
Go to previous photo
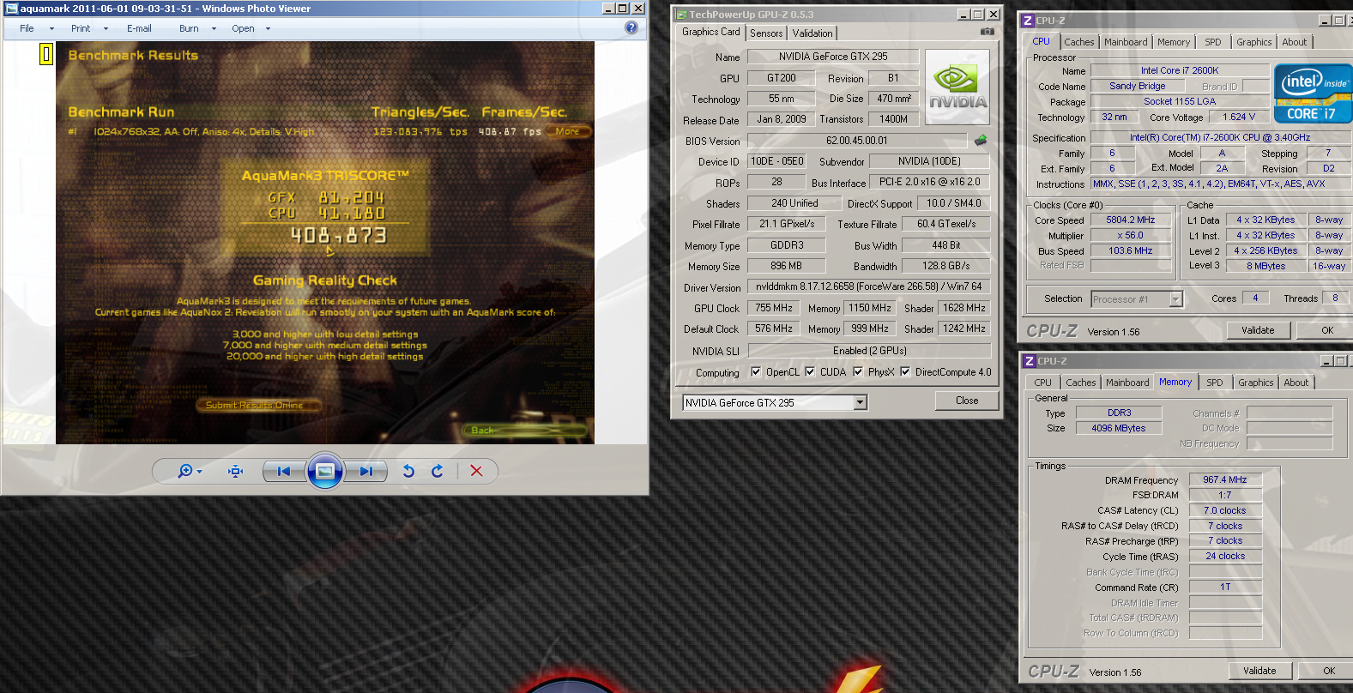284,471
